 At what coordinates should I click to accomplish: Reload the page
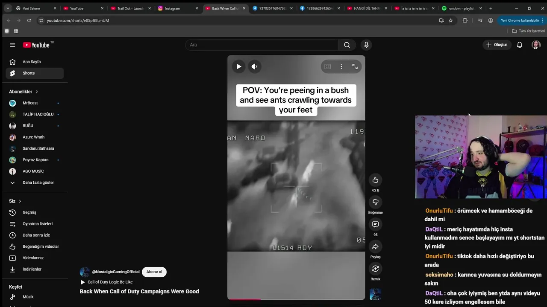29,20
